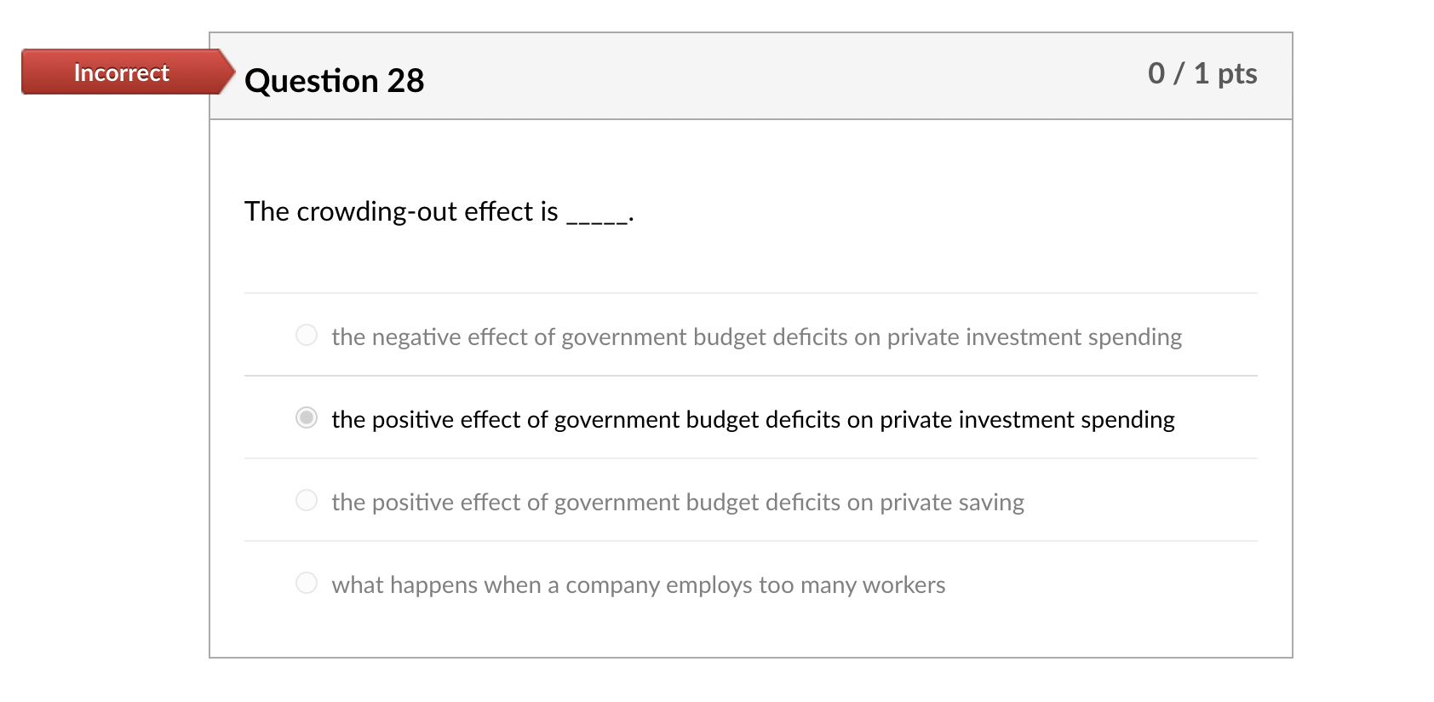
Task: Click the bolded selected answer text
Action: pos(753,419)
